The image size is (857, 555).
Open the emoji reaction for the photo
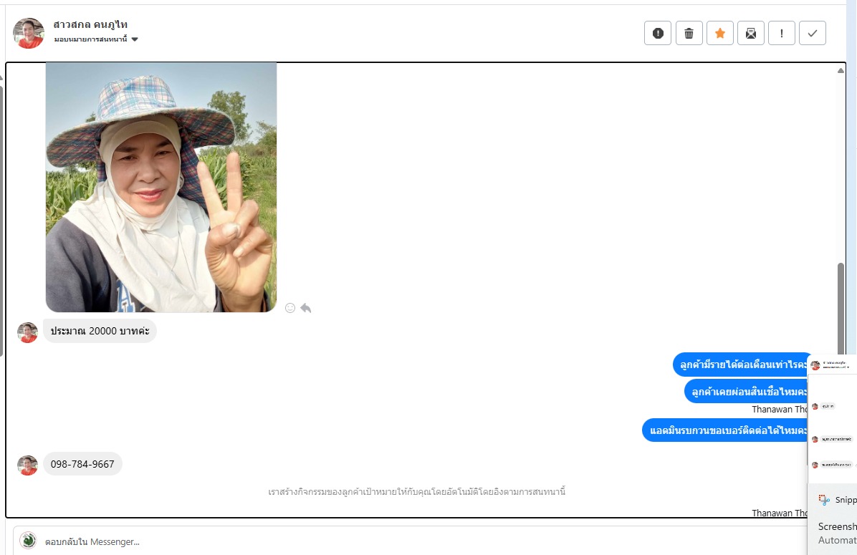(x=290, y=308)
